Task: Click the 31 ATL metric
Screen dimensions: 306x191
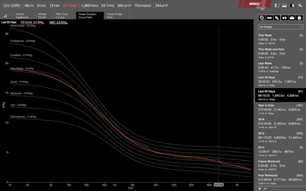Action: point(42,6)
